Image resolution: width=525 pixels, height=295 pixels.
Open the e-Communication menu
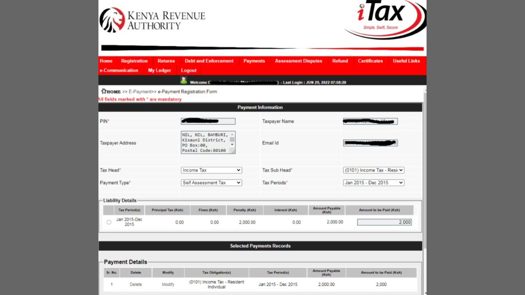coord(119,70)
